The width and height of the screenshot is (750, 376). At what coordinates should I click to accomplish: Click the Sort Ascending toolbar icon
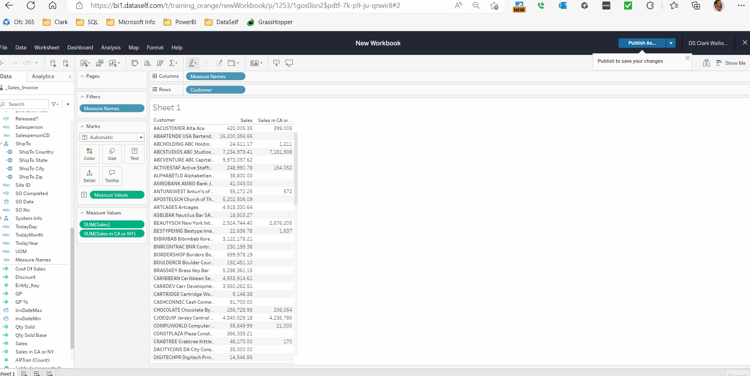147,63
